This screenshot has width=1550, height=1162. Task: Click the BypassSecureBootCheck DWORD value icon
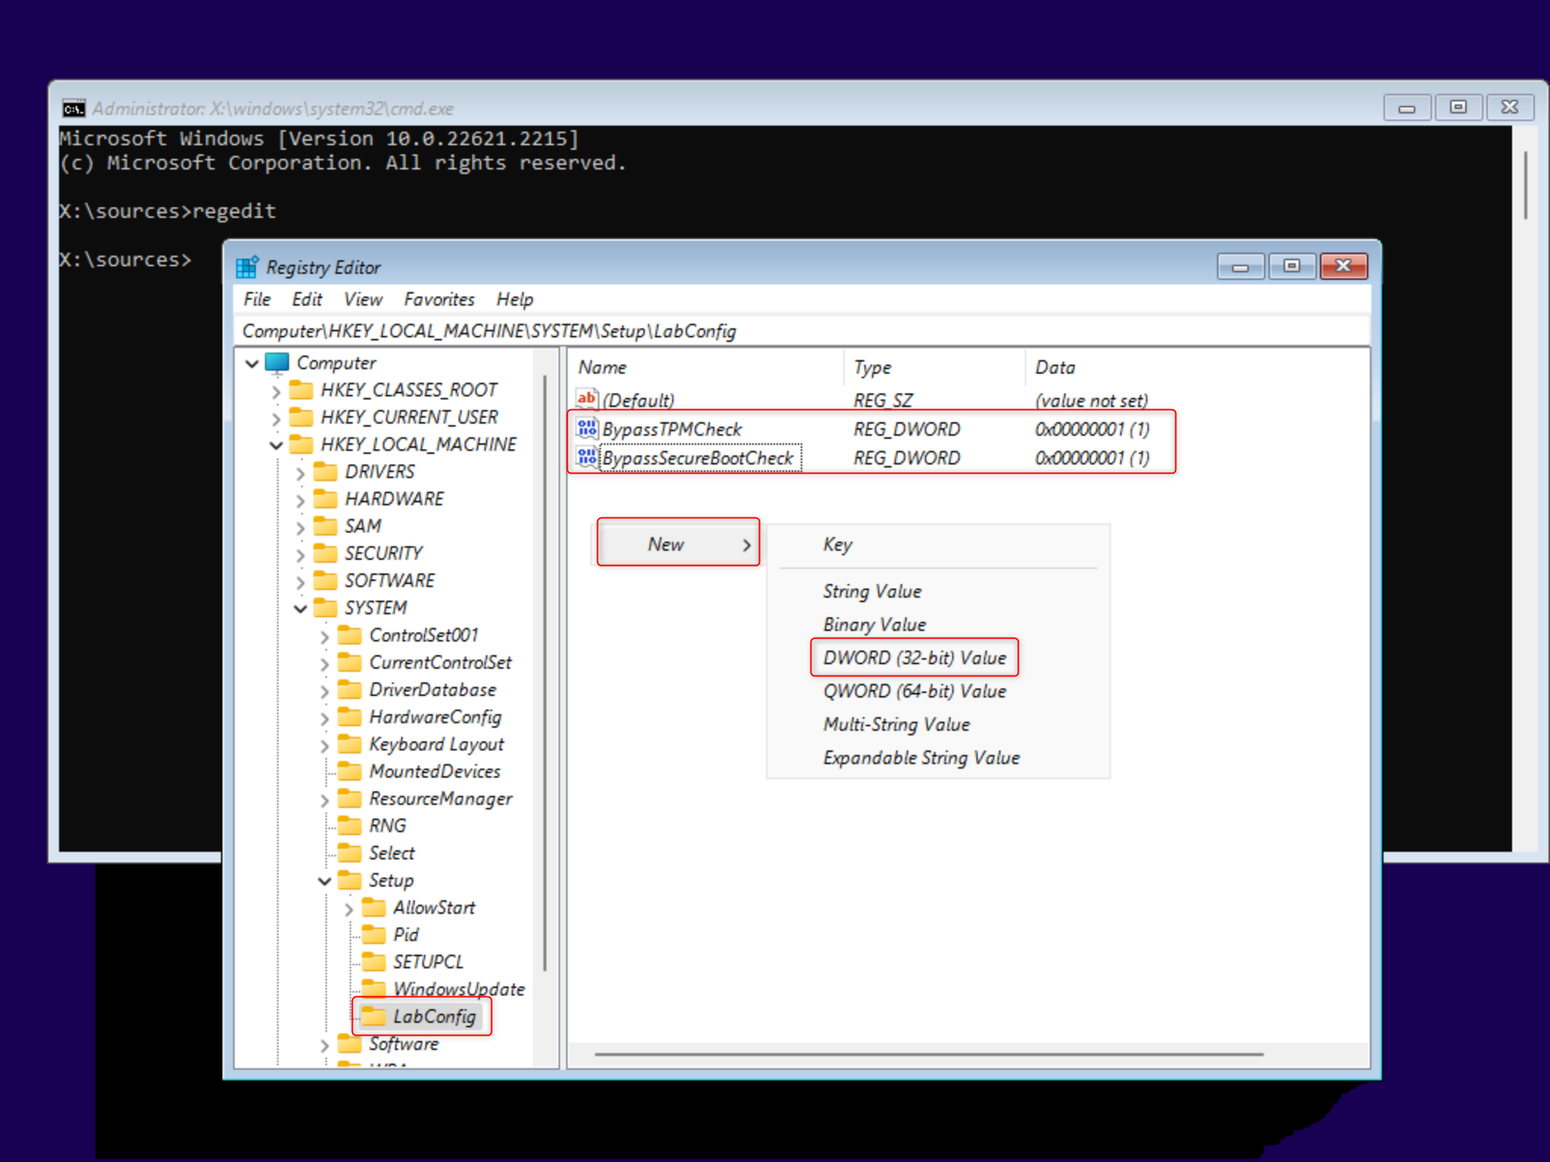[587, 457]
